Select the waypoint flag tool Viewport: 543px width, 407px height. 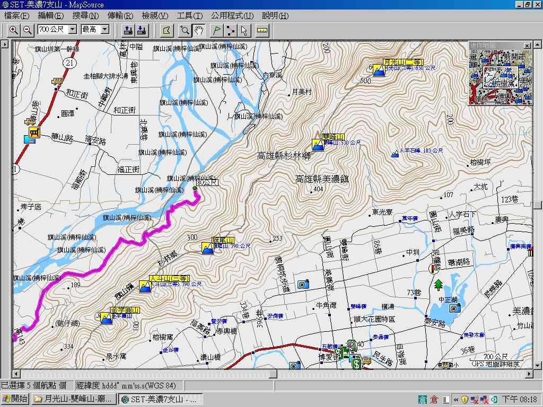pos(216,30)
